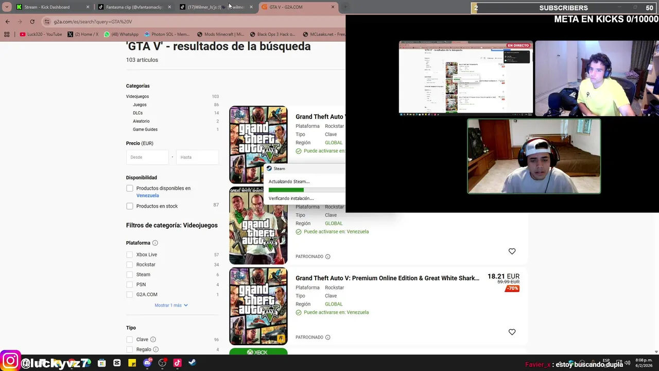The width and height of the screenshot is (659, 371).
Task: Open Luck320 YouTube bookmark
Action: [41, 35]
